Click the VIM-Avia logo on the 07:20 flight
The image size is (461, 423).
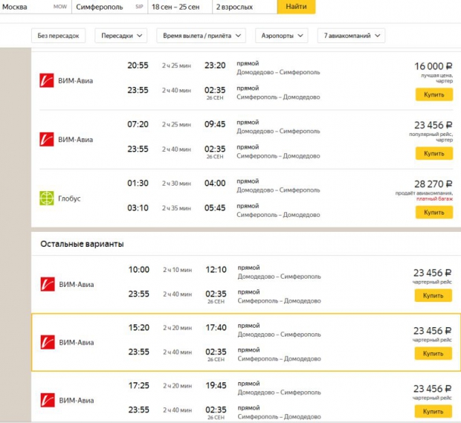[47, 140]
